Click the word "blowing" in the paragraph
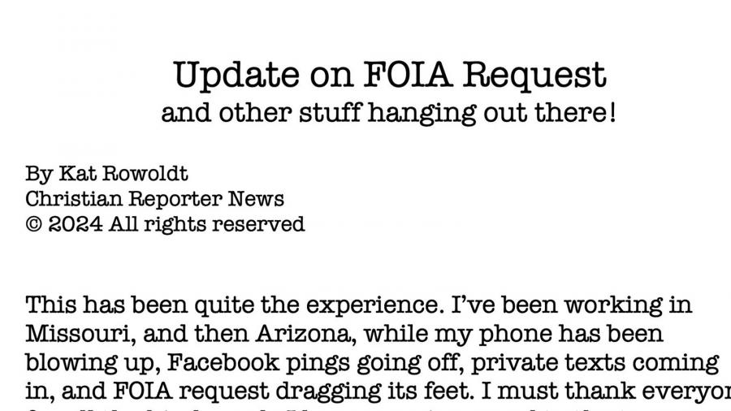 tap(69, 361)
